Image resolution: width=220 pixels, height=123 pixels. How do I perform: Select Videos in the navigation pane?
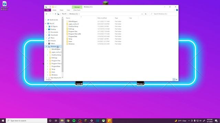pyautogui.click(x=53, y=44)
